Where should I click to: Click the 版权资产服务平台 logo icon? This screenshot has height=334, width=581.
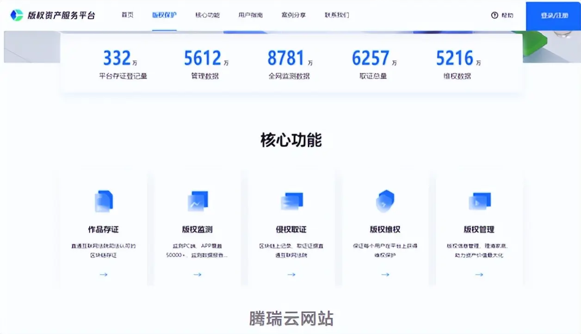(17, 15)
